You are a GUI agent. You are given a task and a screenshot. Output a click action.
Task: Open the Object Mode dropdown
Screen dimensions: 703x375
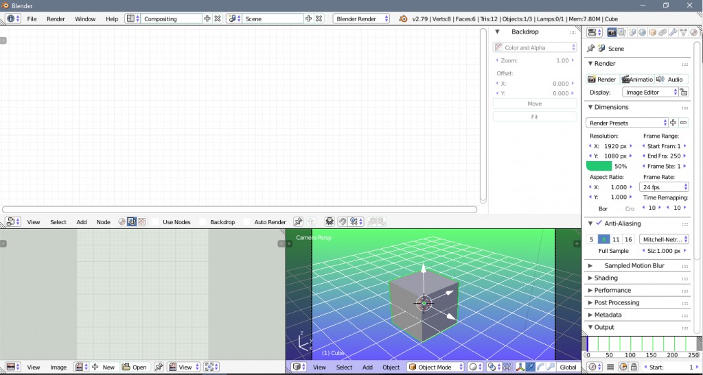pyautogui.click(x=436, y=367)
